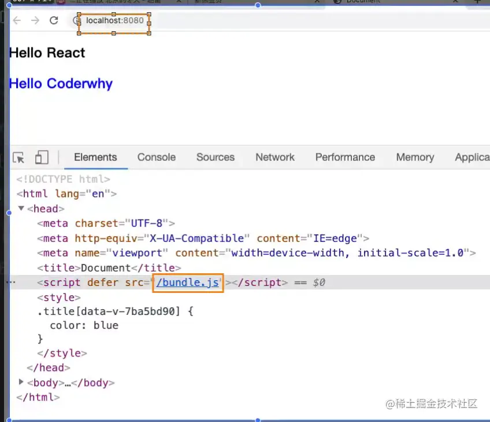Select the closing /html tag
Screen dimensions: 490x422
click(38, 397)
